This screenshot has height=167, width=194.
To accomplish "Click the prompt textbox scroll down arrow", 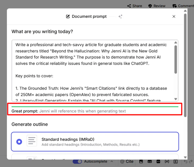I will tap(176, 99).
